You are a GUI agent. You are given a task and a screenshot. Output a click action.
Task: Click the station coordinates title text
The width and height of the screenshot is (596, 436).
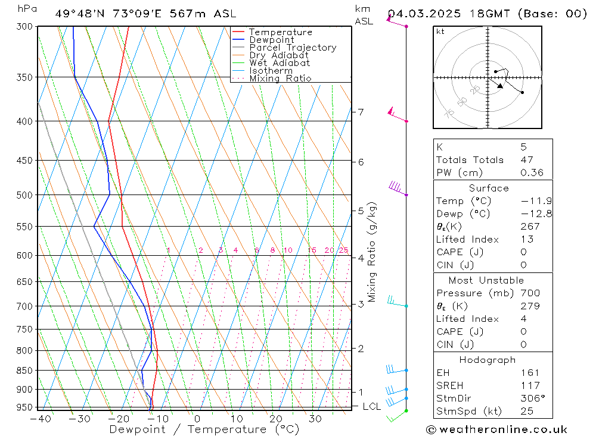pos(145,14)
